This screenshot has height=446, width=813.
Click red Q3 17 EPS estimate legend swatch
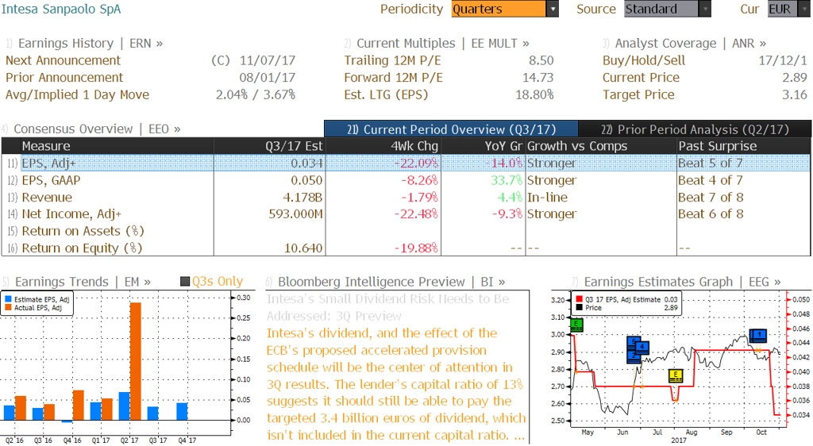pos(579,299)
